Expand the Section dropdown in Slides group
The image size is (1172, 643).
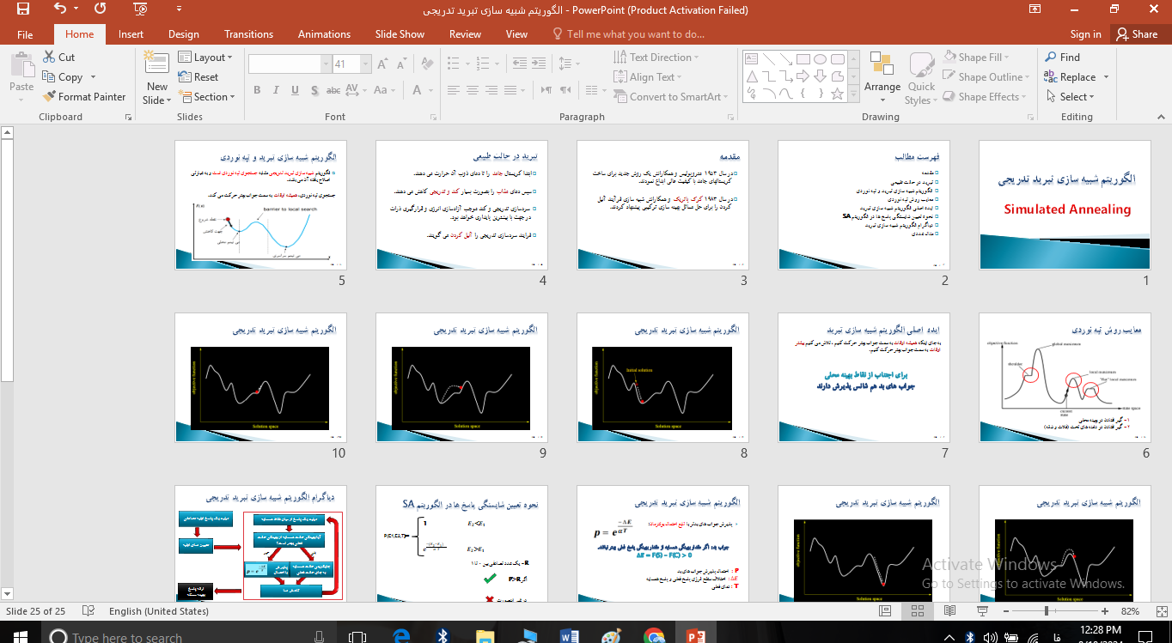click(207, 97)
